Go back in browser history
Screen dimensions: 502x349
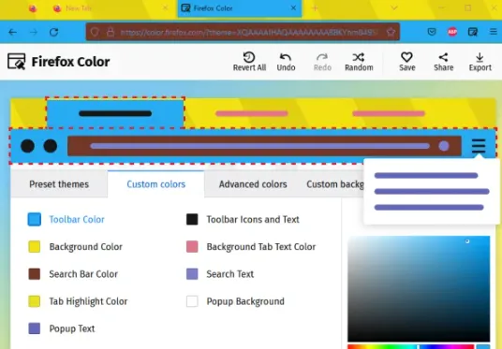12,32
